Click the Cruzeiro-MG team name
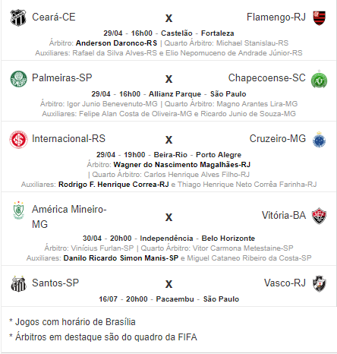 point(278,138)
